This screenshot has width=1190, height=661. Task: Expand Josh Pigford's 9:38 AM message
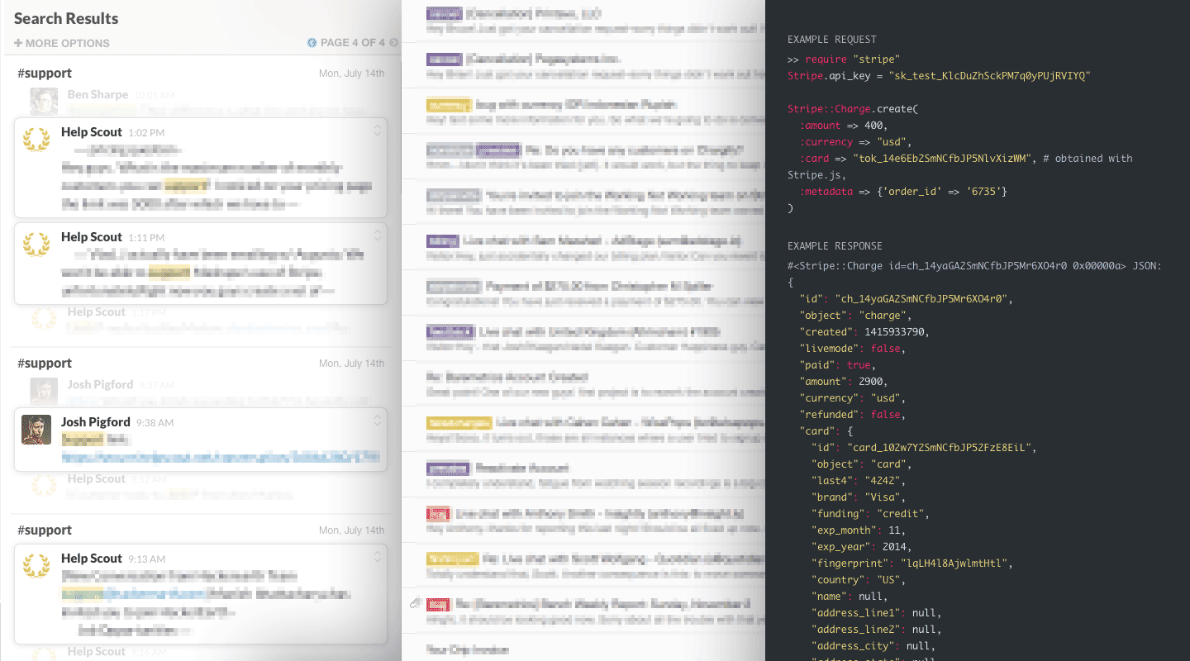pyautogui.click(x=377, y=421)
